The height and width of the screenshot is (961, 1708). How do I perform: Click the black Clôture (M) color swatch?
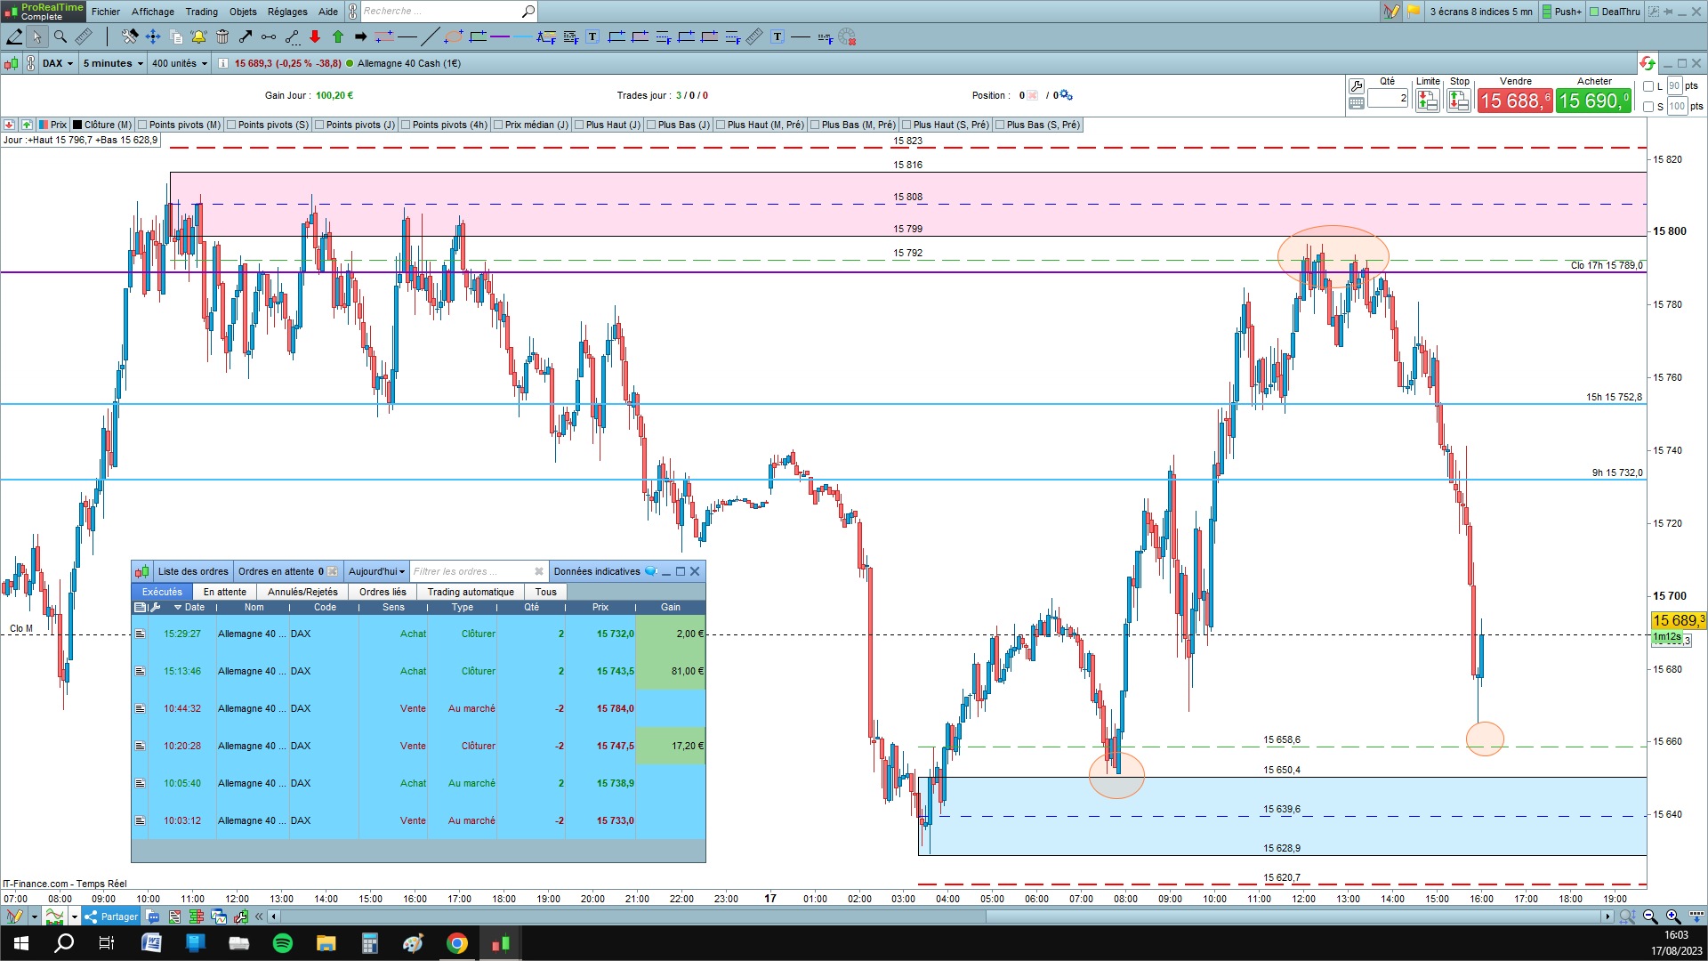(x=77, y=125)
